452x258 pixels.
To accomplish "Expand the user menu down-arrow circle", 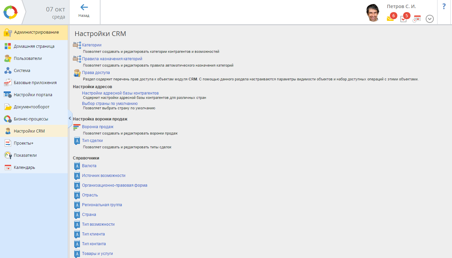I will [x=429, y=19].
